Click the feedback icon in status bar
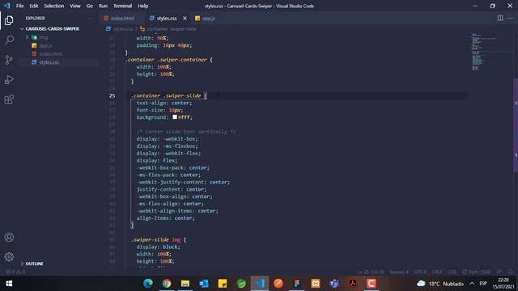 (x=499, y=272)
